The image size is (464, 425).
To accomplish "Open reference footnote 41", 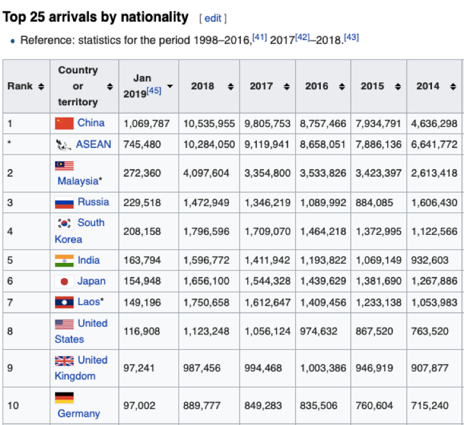I will pos(259,38).
